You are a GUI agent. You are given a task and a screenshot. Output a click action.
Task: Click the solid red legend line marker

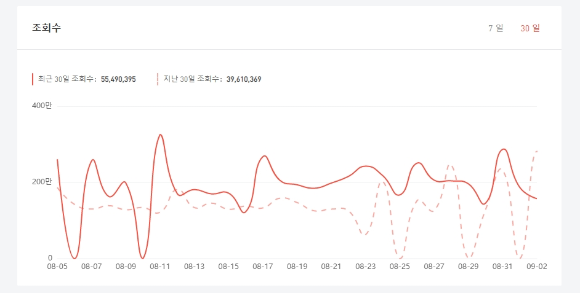33,79
